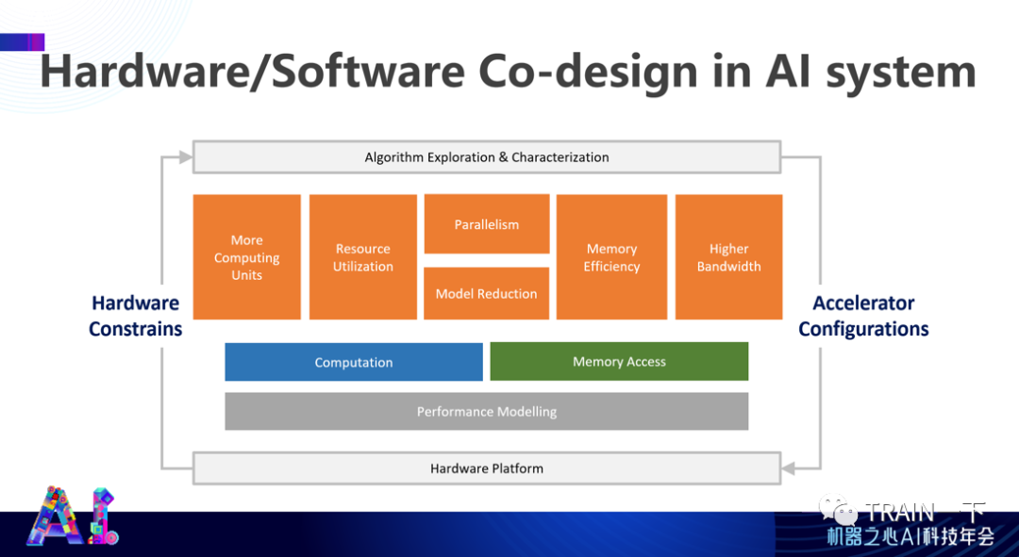1019x557 pixels.
Task: Click the Model Reduction box
Action: tap(486, 293)
